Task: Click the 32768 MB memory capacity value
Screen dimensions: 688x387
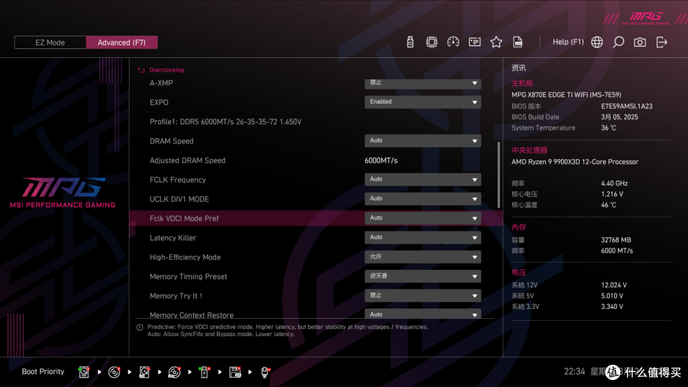Action: [x=616, y=240]
